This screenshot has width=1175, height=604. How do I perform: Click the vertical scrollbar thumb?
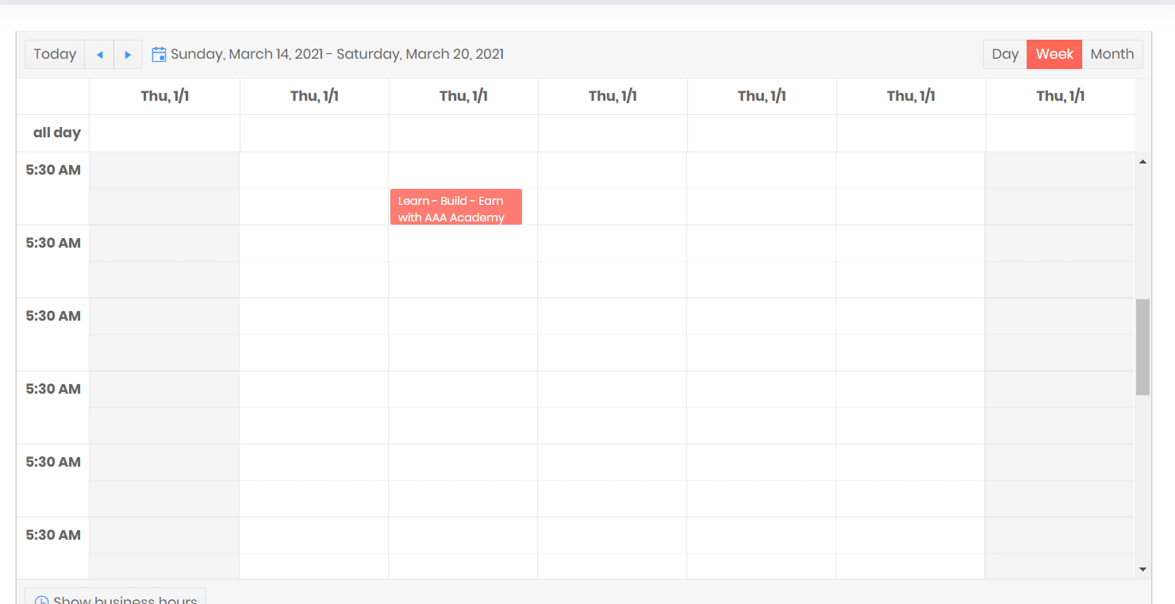[1142, 347]
